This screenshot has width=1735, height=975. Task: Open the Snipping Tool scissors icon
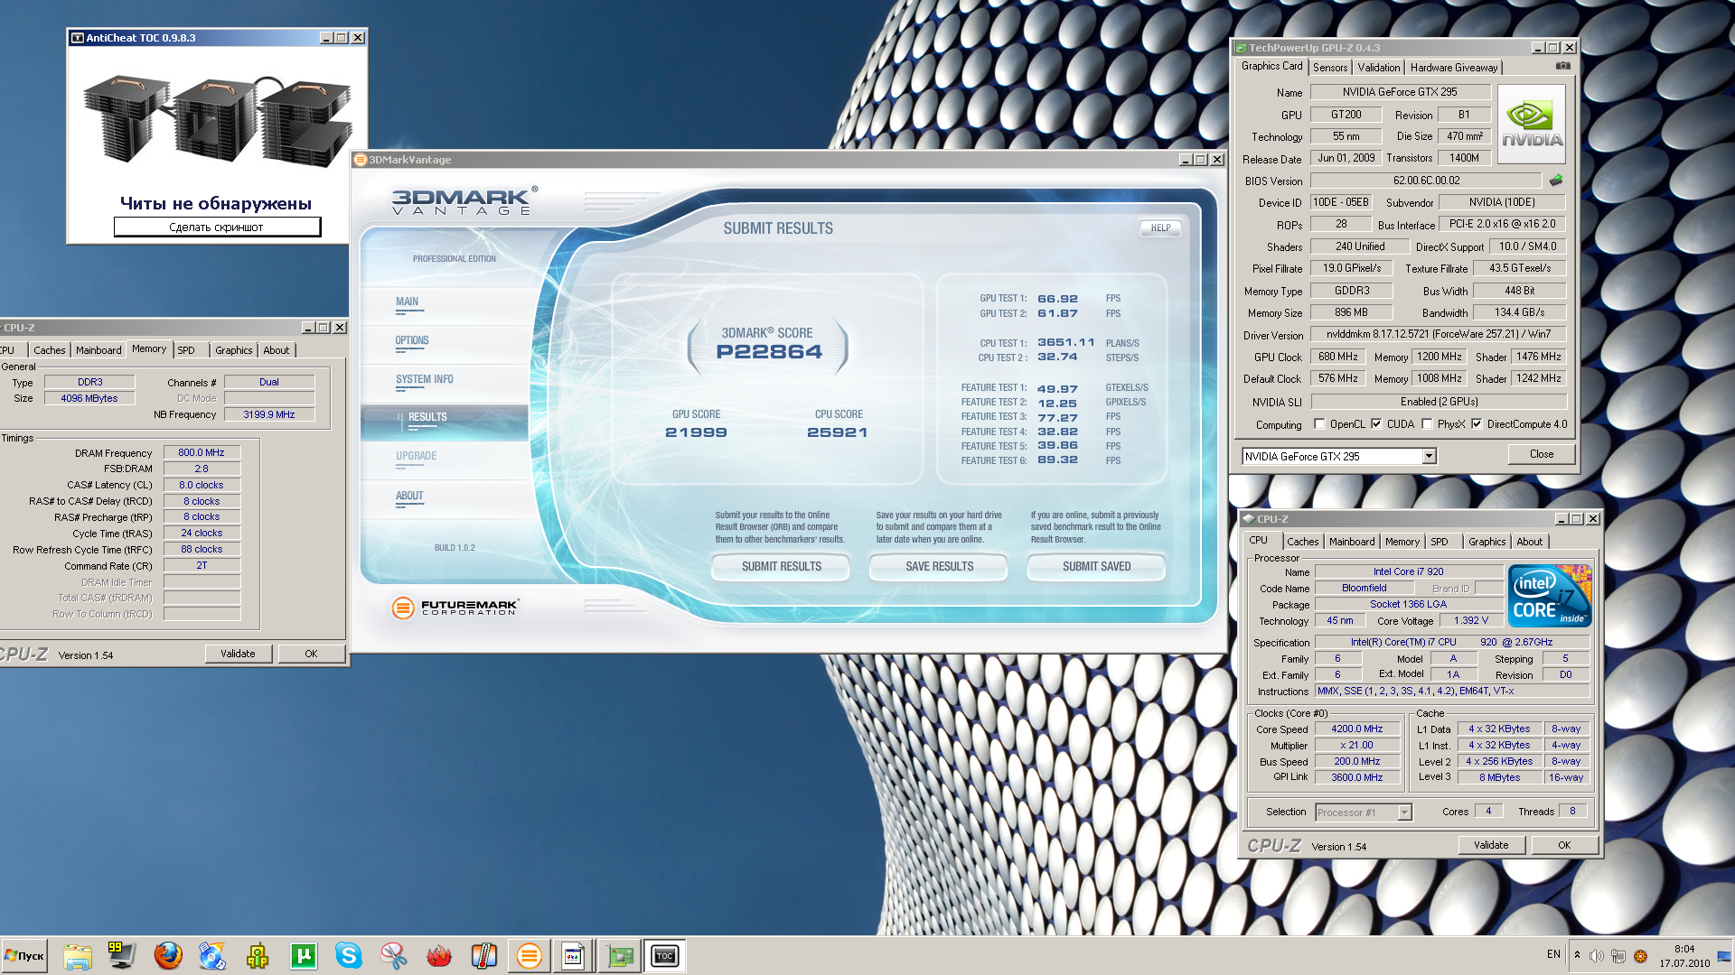[x=394, y=956]
